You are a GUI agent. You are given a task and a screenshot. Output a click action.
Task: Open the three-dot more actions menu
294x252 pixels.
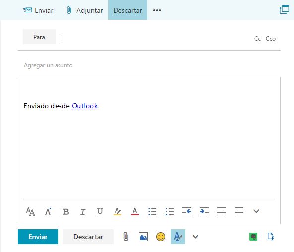pyautogui.click(x=157, y=10)
